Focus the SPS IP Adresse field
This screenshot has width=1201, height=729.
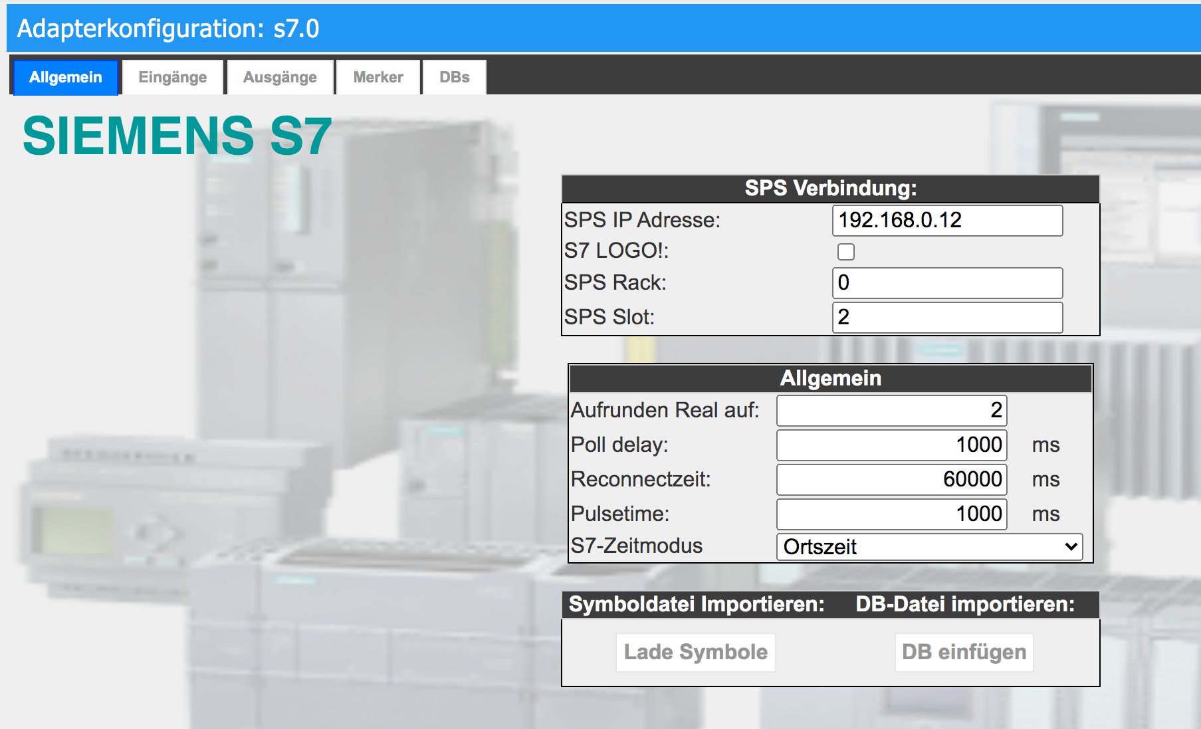pyautogui.click(x=947, y=221)
